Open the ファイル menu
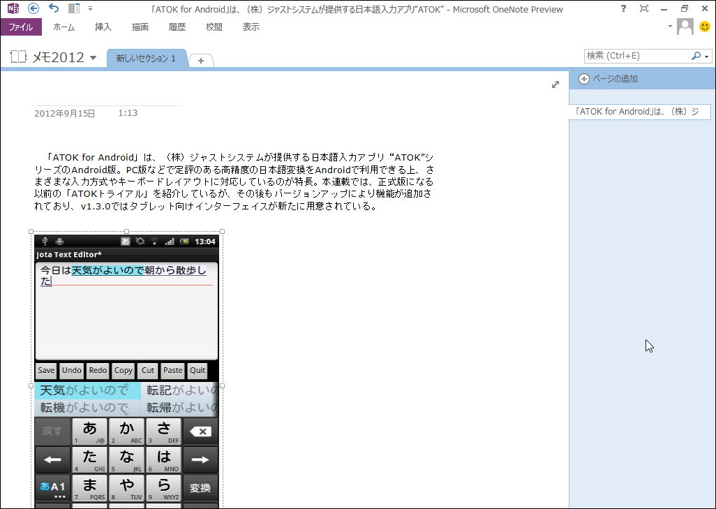This screenshot has width=716, height=509. click(x=21, y=27)
